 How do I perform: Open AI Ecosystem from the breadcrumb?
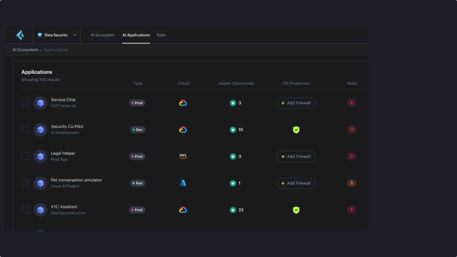click(x=25, y=50)
